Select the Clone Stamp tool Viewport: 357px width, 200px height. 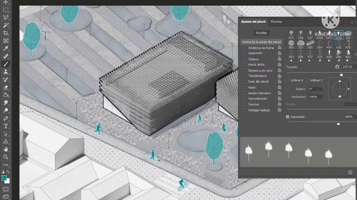6,72
